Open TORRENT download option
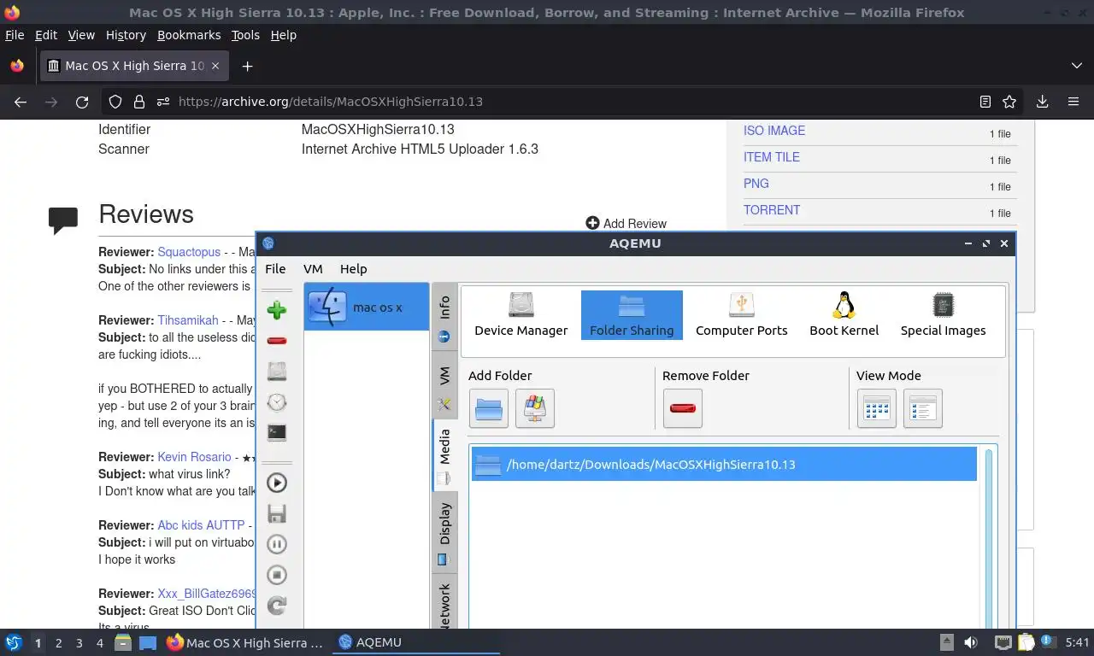Screen dimensions: 1094x656 coord(772,210)
